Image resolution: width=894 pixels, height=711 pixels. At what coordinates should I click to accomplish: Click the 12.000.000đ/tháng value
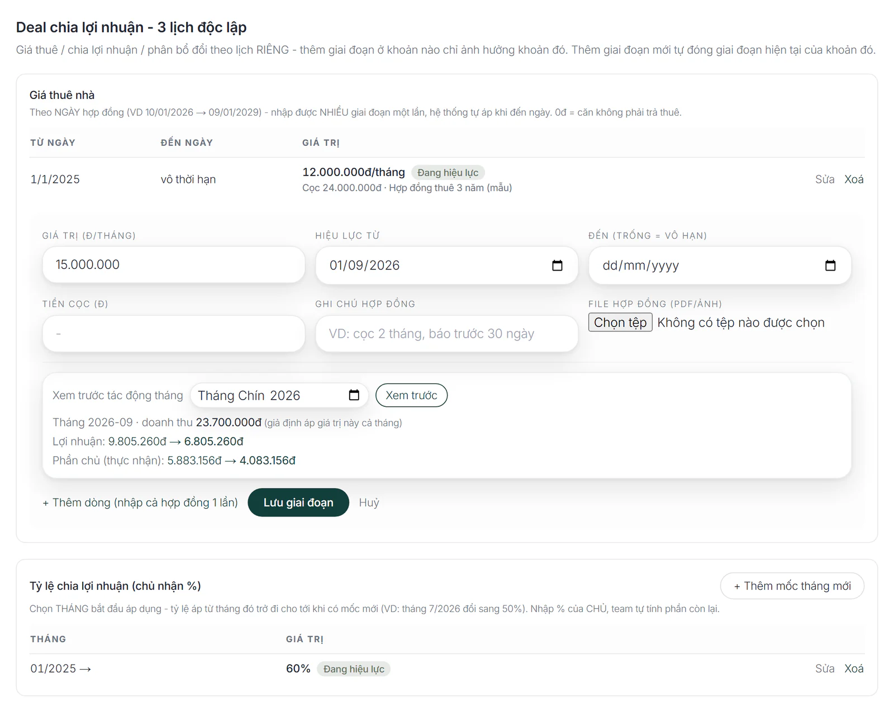(x=354, y=172)
